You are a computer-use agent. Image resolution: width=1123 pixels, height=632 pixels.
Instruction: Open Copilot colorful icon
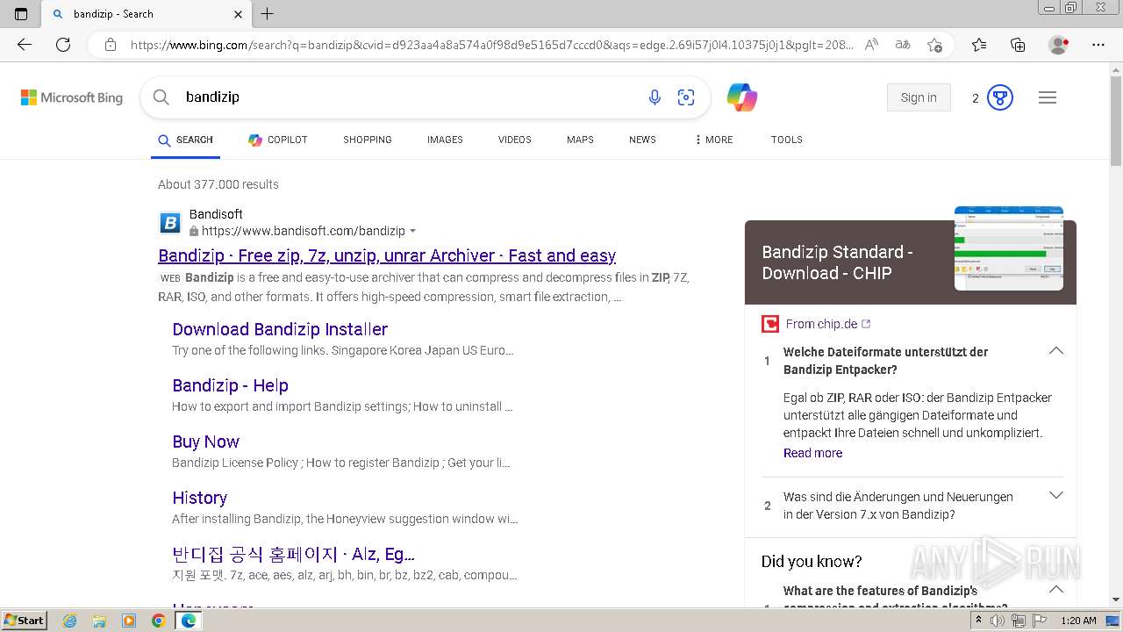(x=742, y=97)
